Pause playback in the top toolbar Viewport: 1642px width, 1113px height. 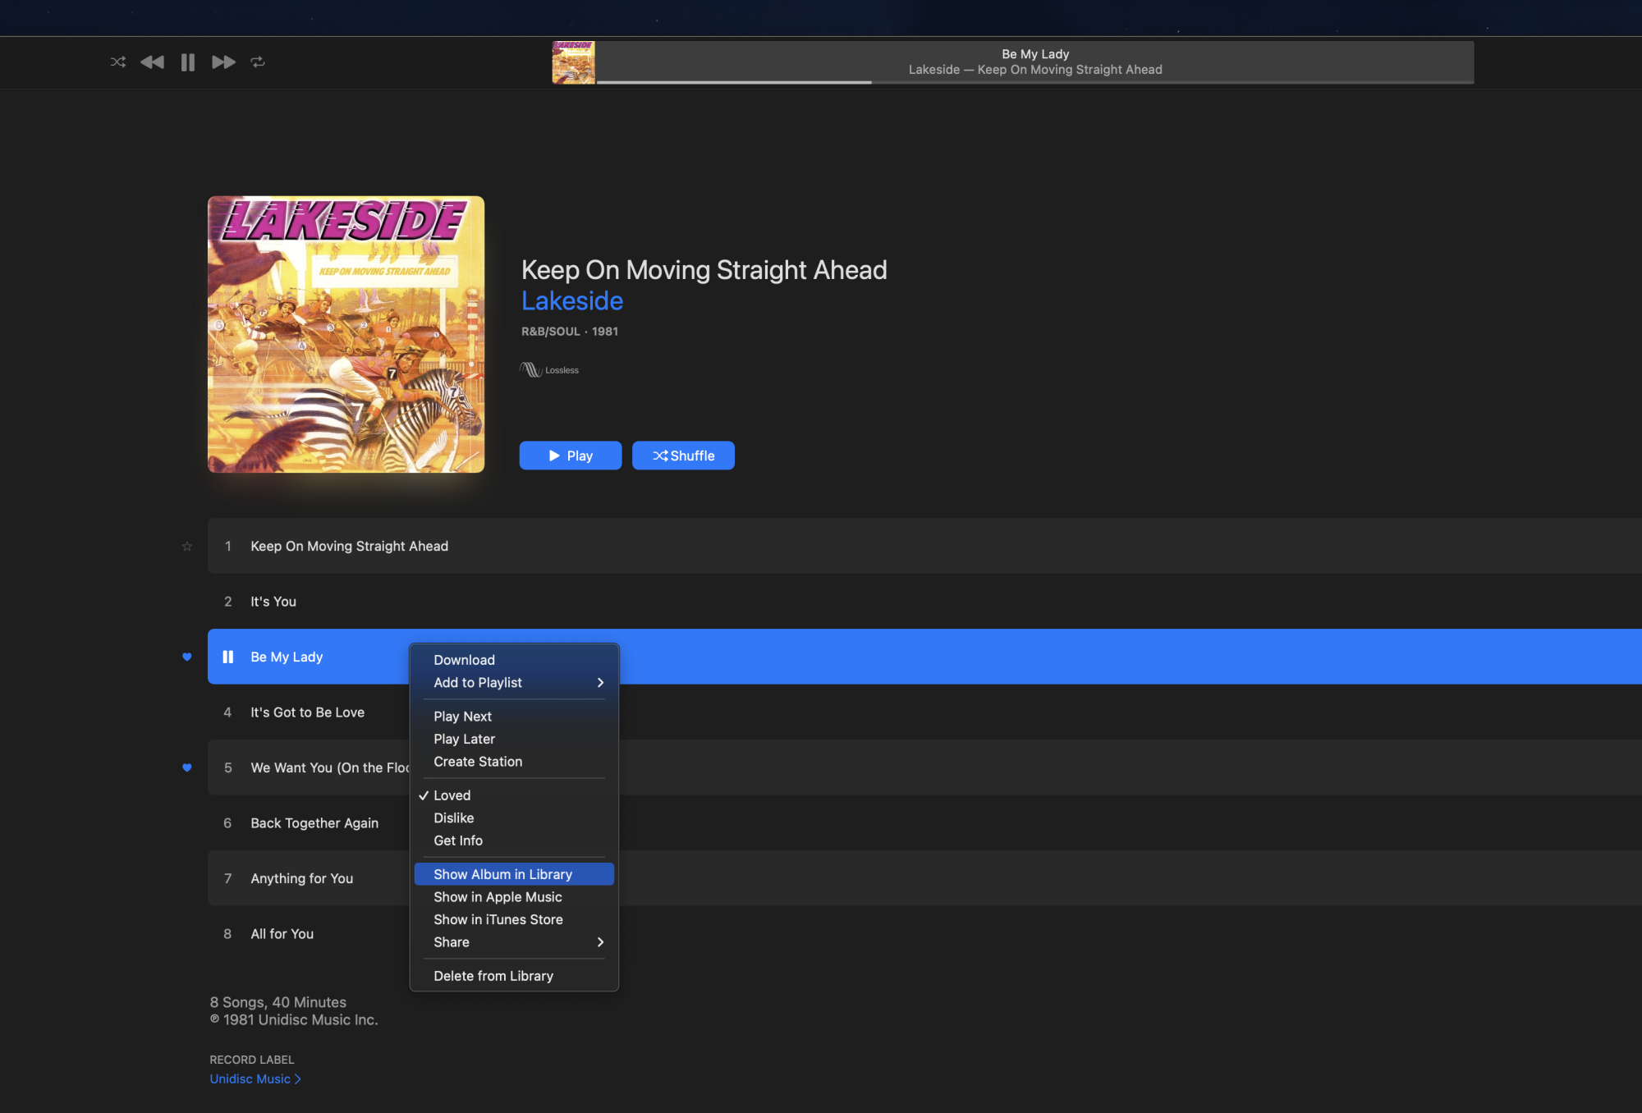coord(188,62)
